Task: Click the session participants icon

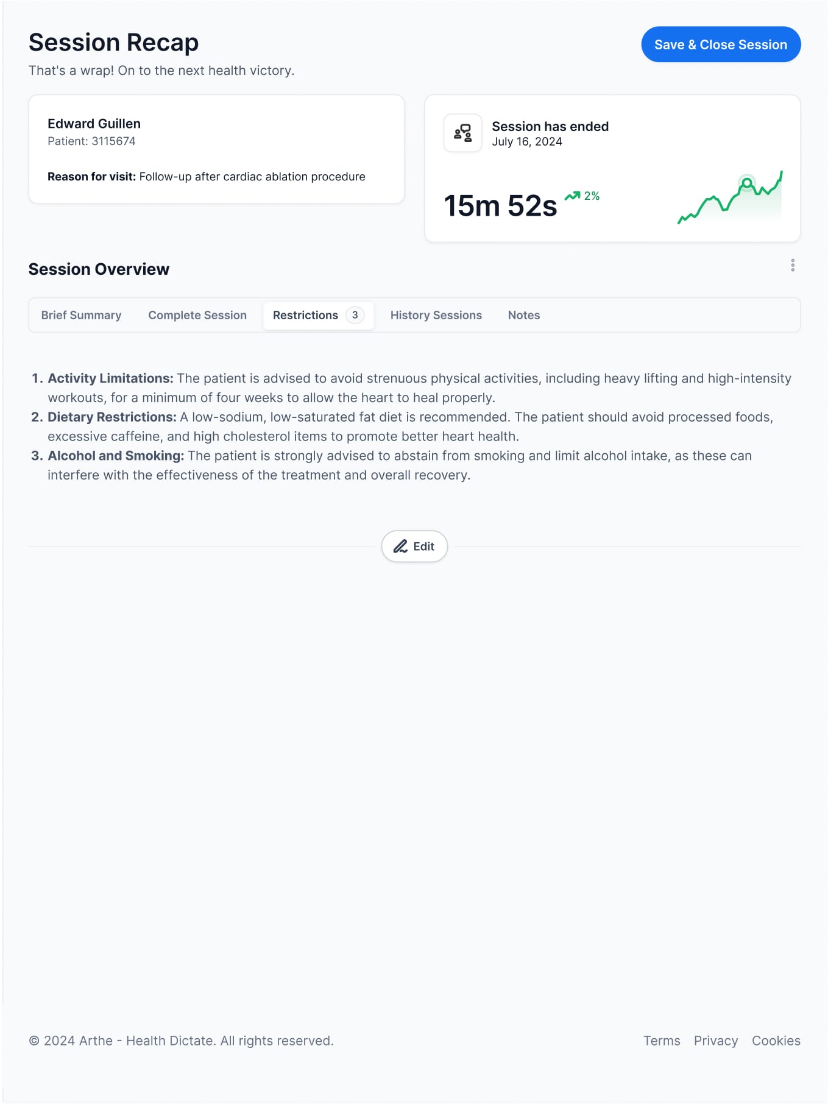Action: 462,133
